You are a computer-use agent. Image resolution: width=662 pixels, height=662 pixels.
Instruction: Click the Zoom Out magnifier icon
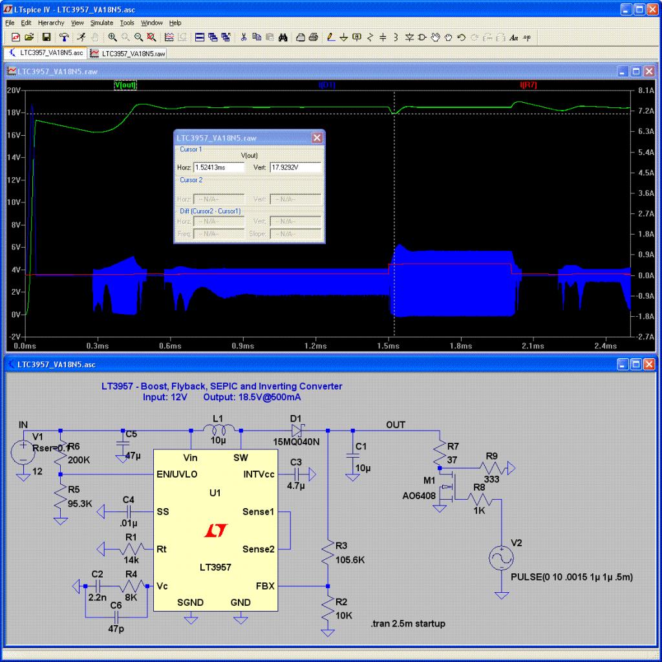click(x=138, y=37)
